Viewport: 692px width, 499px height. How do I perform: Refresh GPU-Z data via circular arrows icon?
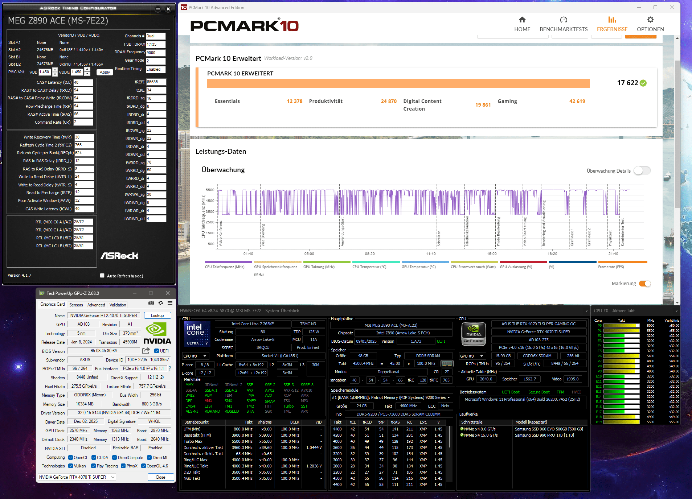click(161, 304)
